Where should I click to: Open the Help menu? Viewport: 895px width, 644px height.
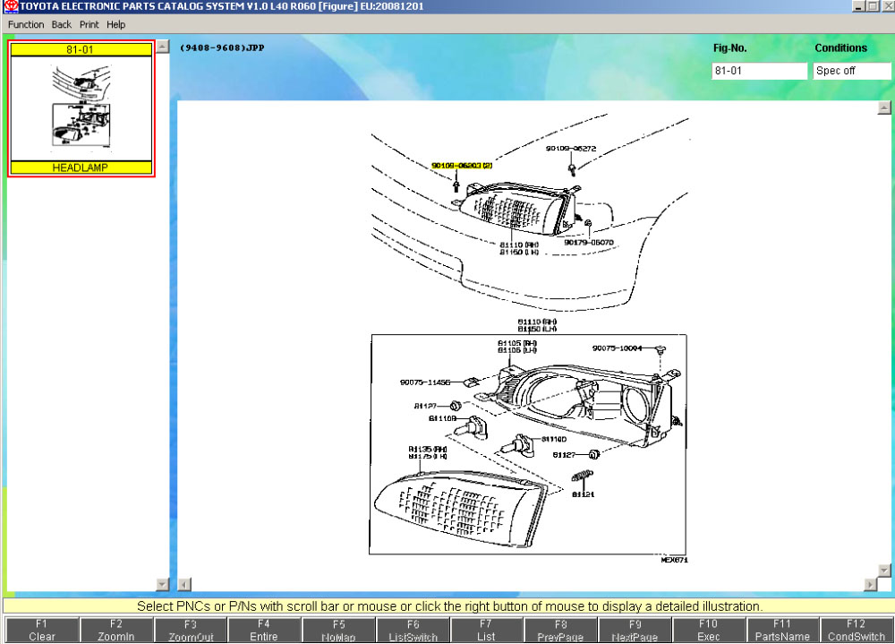pyautogui.click(x=116, y=25)
